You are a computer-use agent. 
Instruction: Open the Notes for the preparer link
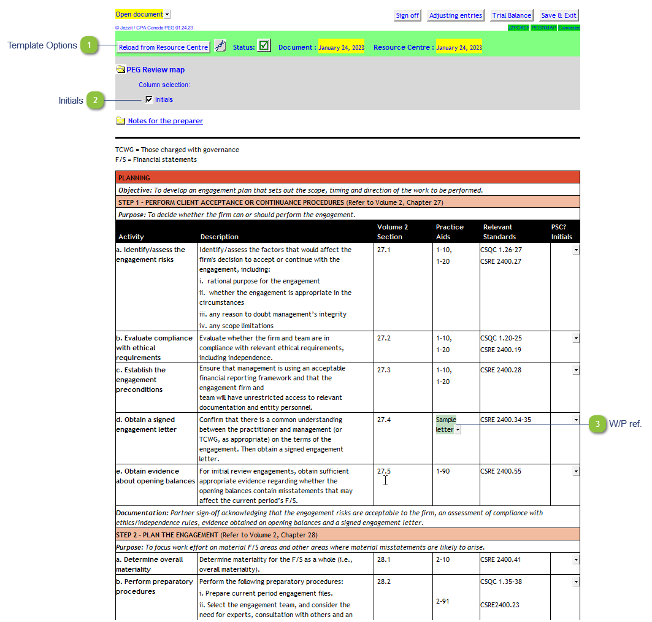click(x=165, y=121)
